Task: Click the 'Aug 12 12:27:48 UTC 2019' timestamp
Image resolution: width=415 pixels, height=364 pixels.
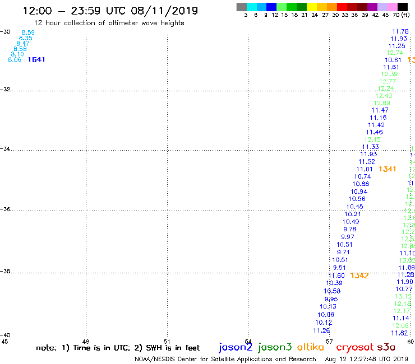Action: pos(367,360)
